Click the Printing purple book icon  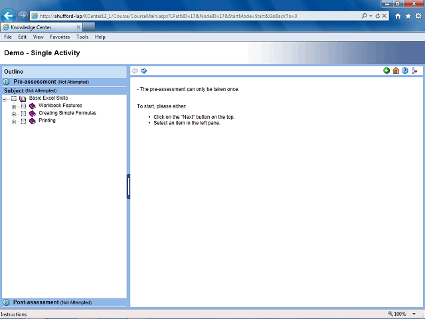(33, 121)
